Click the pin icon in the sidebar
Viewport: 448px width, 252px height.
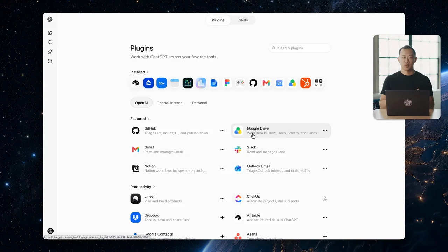[50, 52]
